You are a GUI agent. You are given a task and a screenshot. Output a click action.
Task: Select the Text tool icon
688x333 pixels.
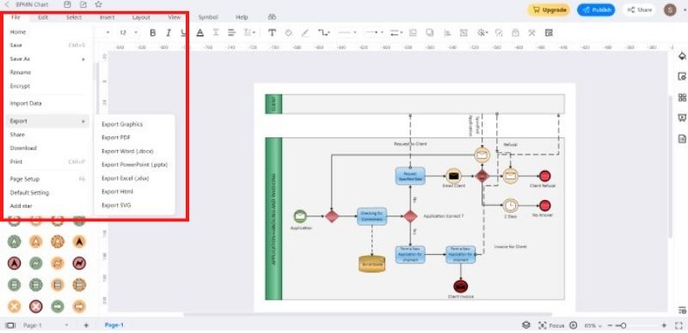(x=272, y=33)
